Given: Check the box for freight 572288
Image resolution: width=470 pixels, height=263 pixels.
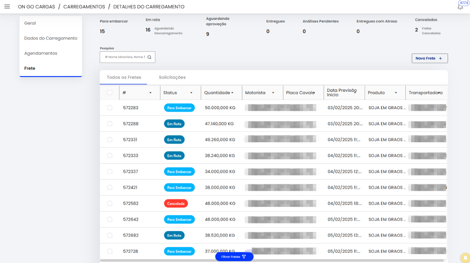Looking at the screenshot, I should click(x=110, y=124).
